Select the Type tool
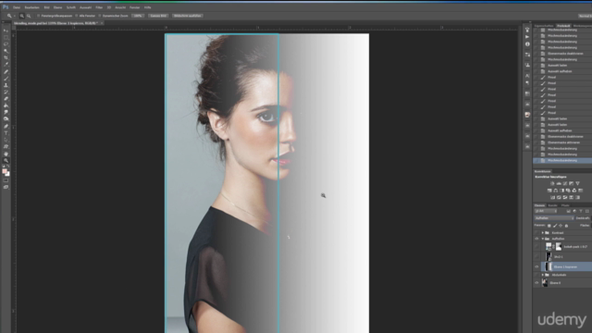Image resolution: width=592 pixels, height=333 pixels. pos(6,133)
